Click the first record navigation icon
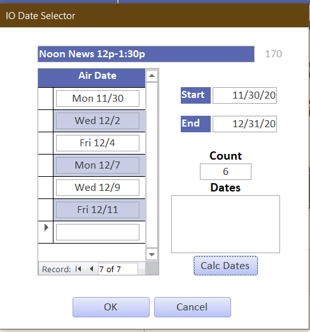The height and width of the screenshot is (332, 310). point(78,269)
